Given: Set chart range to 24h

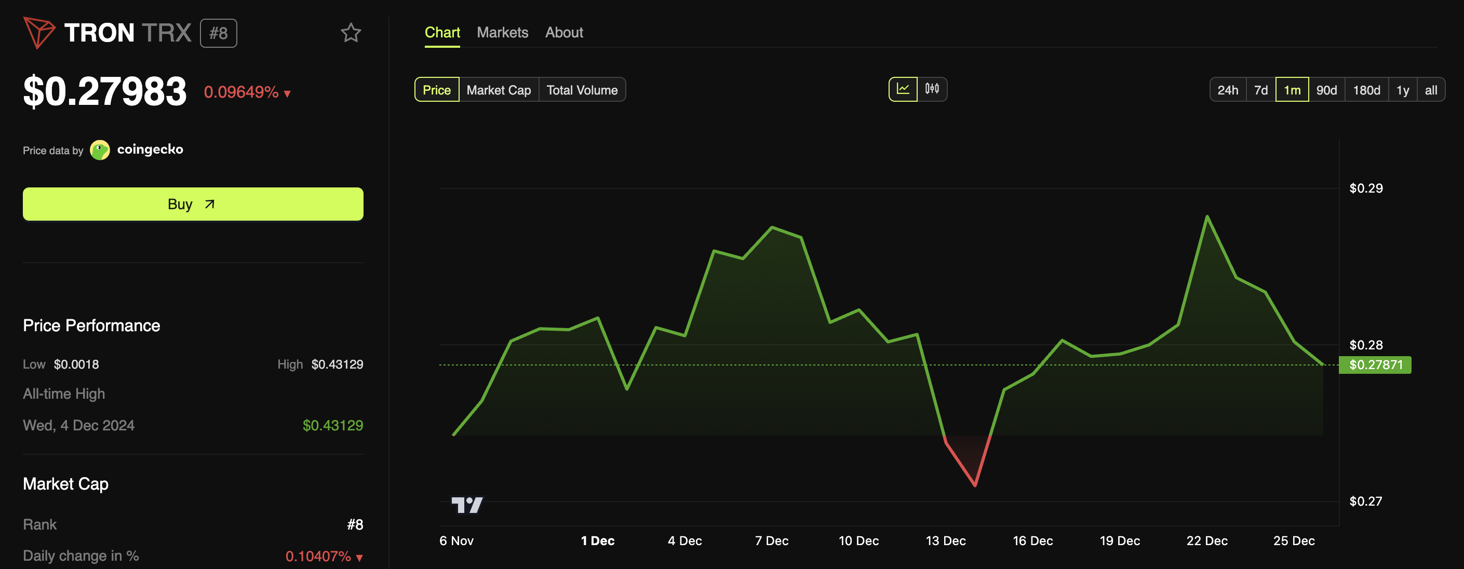Looking at the screenshot, I should [x=1228, y=90].
